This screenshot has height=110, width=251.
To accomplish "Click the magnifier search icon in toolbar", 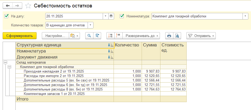I will (x=89, y=36).
